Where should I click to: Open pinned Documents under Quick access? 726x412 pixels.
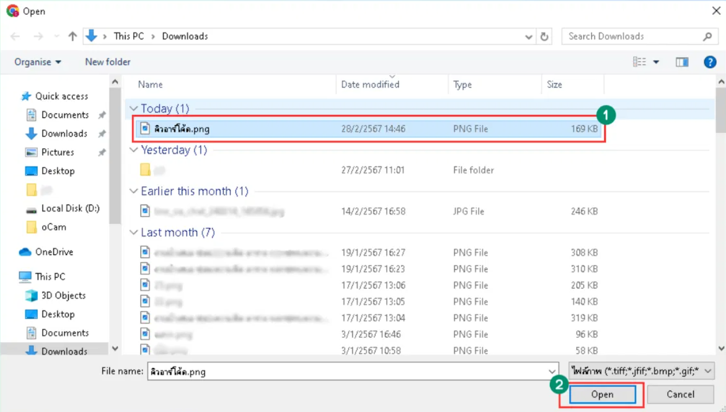click(x=58, y=115)
